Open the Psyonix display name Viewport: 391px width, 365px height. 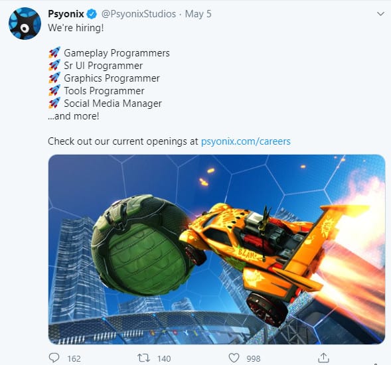pos(66,14)
